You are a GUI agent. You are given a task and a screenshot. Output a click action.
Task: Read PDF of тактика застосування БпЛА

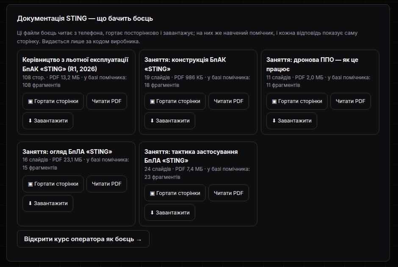tap(229, 193)
